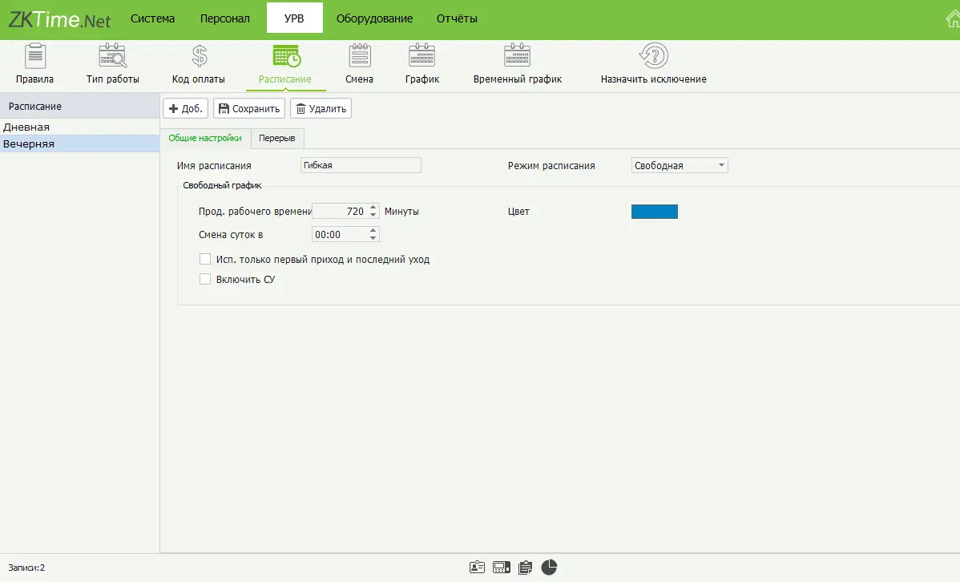Open the blue Цвет color swatch
Screen dimensions: 960x582
pos(655,212)
